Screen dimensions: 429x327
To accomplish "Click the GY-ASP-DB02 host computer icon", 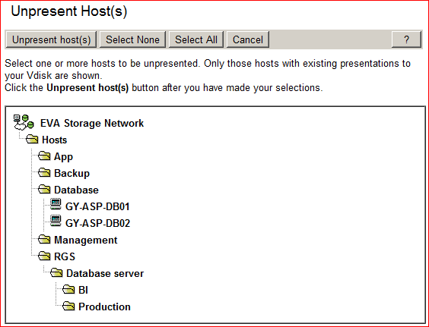I will [x=56, y=221].
